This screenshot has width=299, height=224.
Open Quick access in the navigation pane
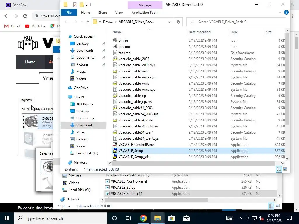(x=84, y=36)
